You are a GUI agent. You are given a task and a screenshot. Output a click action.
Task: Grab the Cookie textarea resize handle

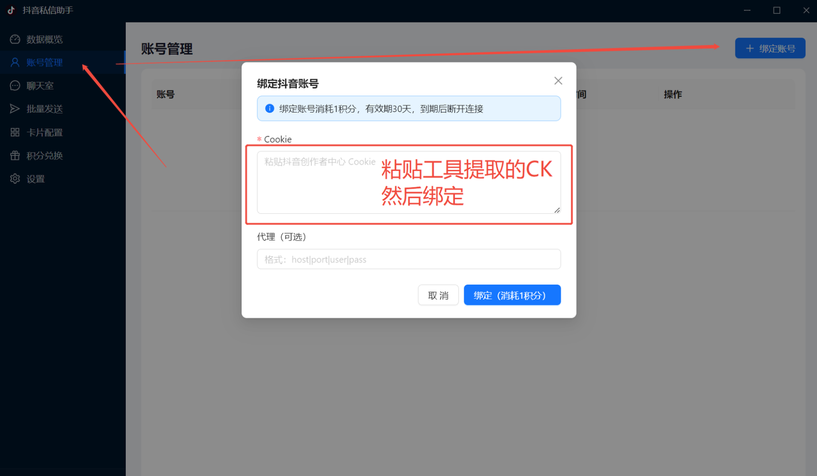click(557, 210)
